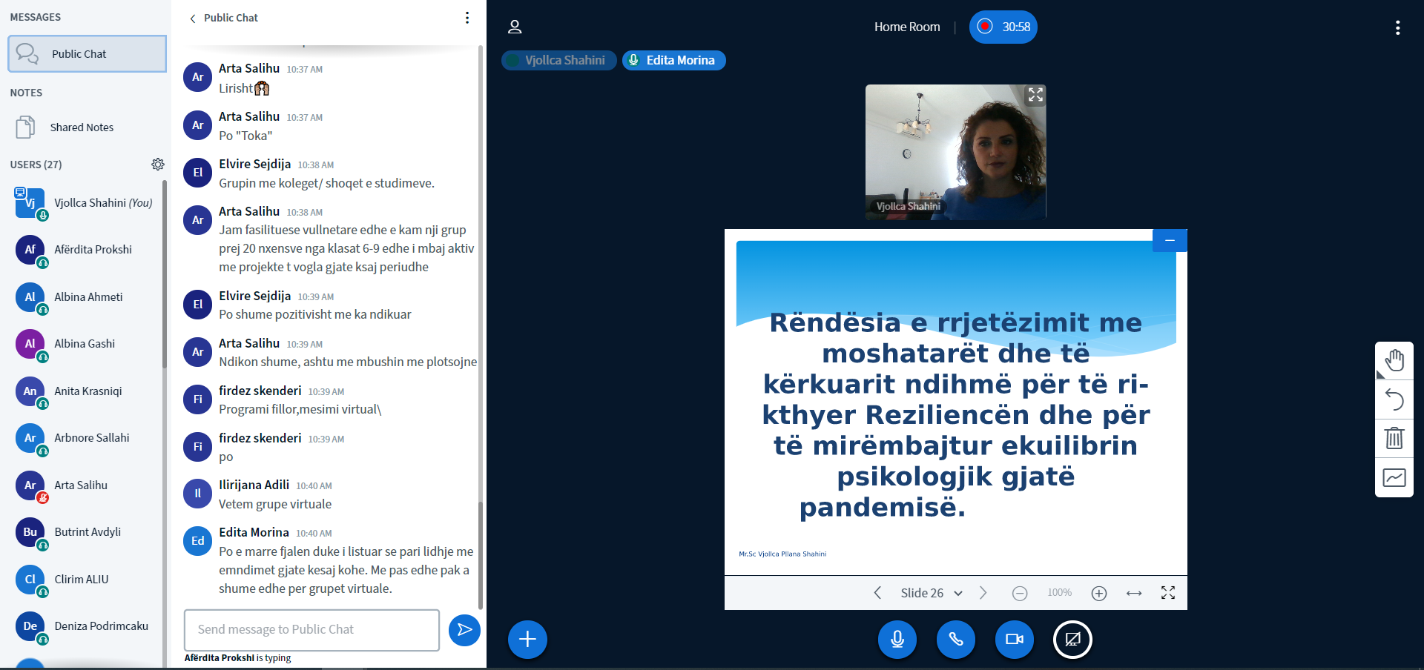Collapse Public Chat with the back chevron
1424x670 pixels.
click(193, 18)
